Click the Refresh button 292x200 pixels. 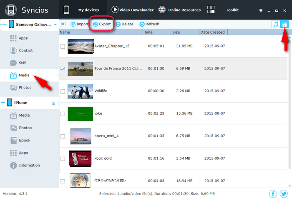pos(149,24)
